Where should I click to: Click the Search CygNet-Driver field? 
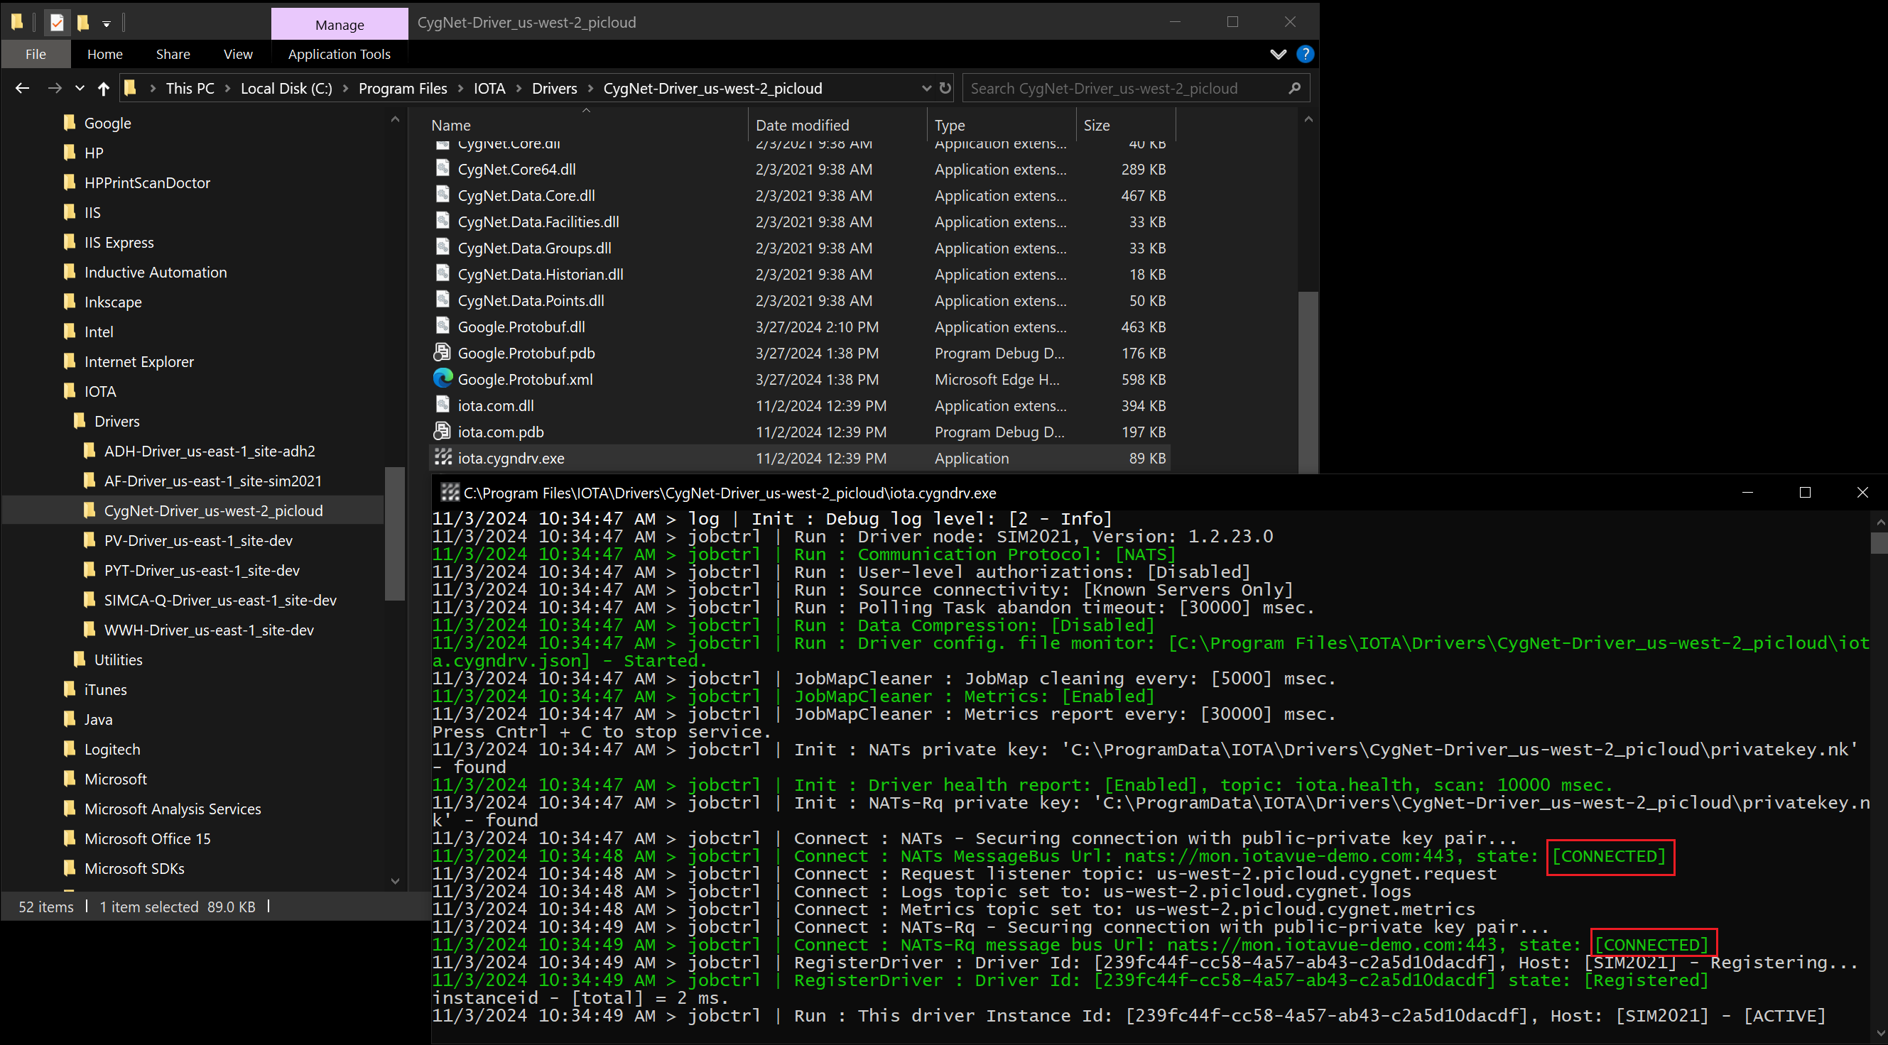pos(1135,89)
